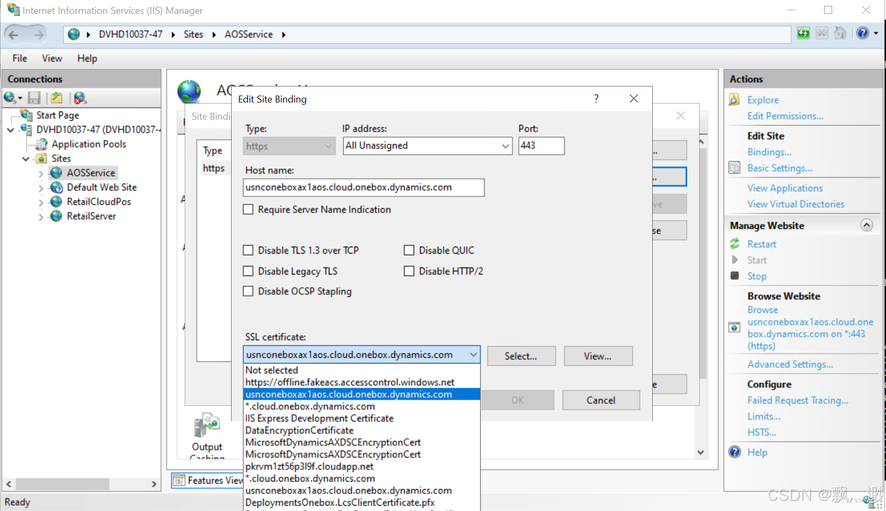Expand the RetailCloudPos tree node
The width and height of the screenshot is (886, 511).
[x=41, y=202]
